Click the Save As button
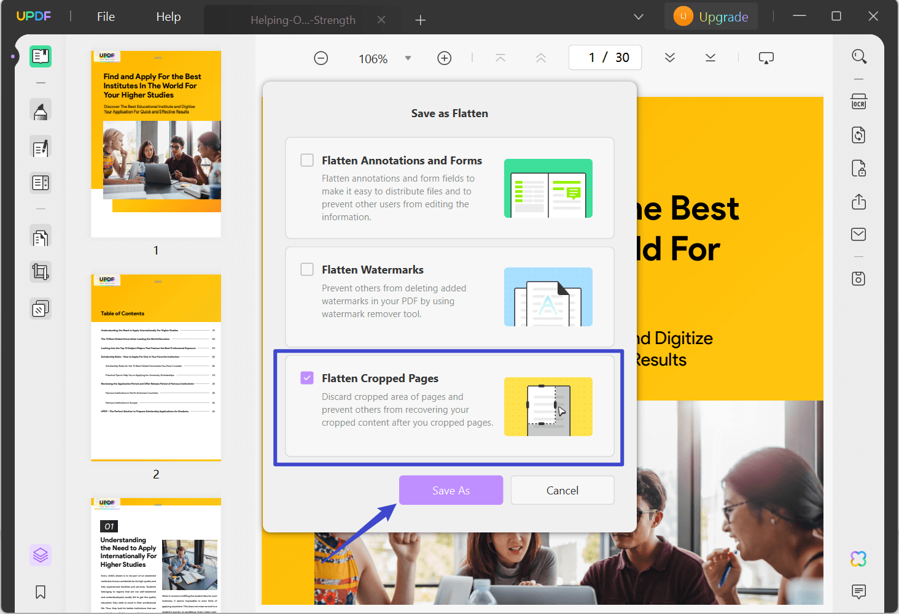 451,489
